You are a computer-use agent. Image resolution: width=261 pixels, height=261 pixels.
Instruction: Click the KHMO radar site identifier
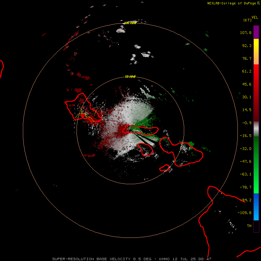point(164,259)
